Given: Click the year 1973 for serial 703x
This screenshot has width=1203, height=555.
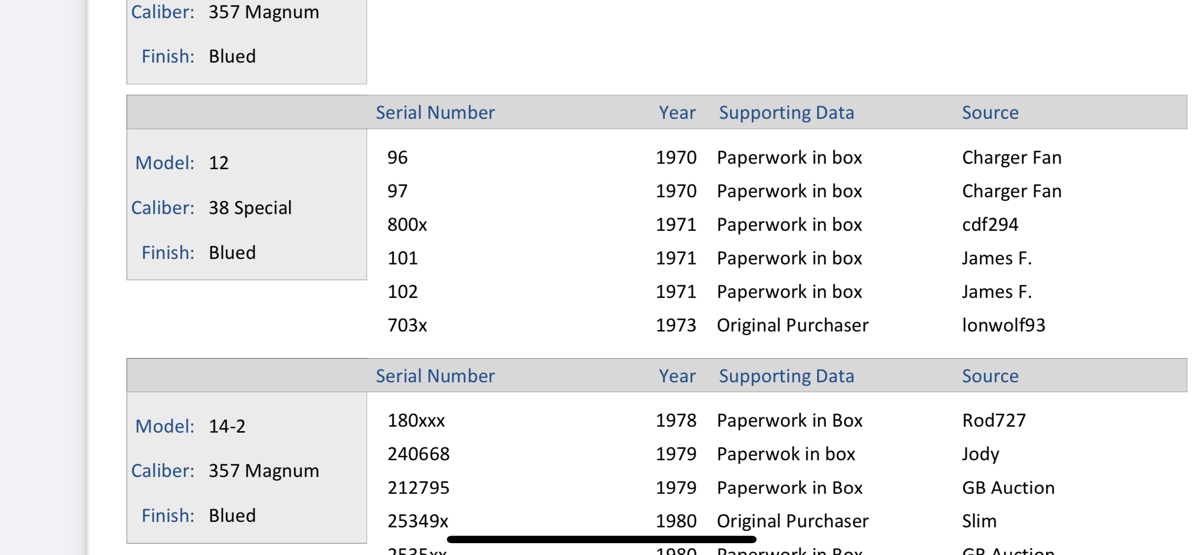Looking at the screenshot, I should click(676, 325).
